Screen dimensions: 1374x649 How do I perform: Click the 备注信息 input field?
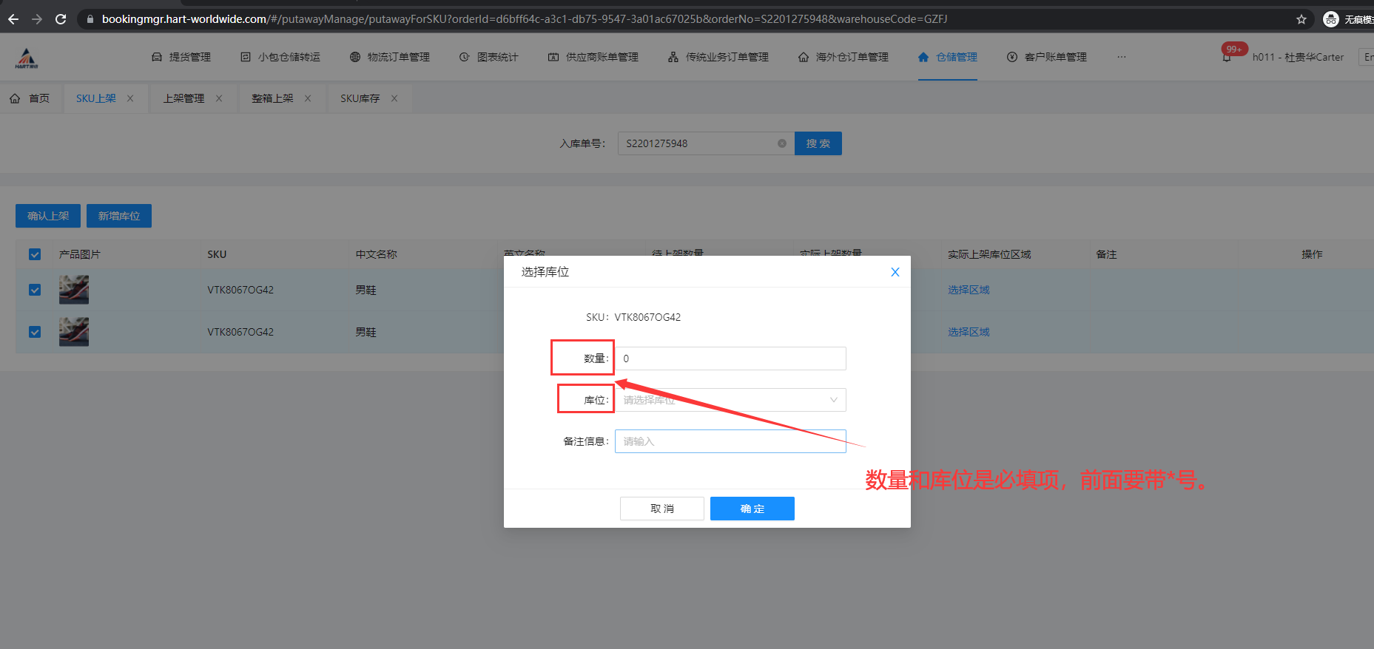pyautogui.click(x=730, y=441)
